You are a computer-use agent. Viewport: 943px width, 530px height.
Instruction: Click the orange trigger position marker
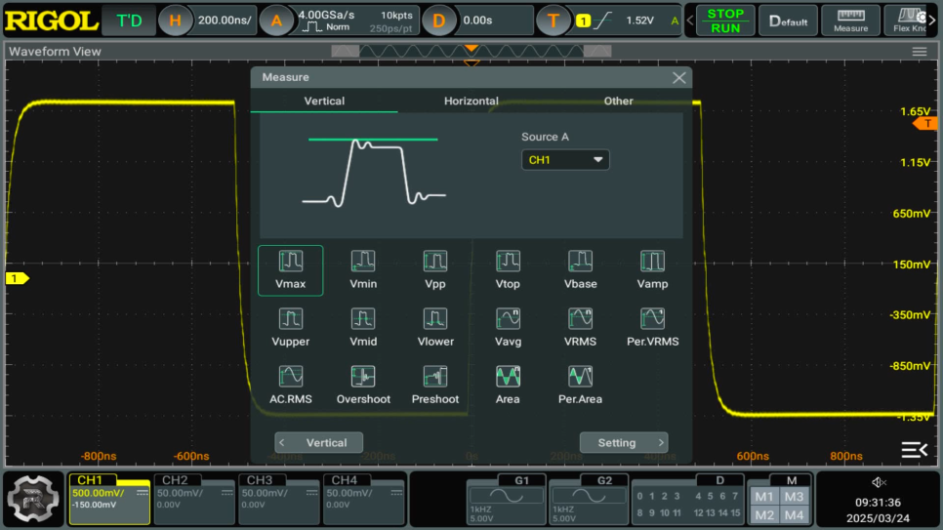click(x=471, y=48)
